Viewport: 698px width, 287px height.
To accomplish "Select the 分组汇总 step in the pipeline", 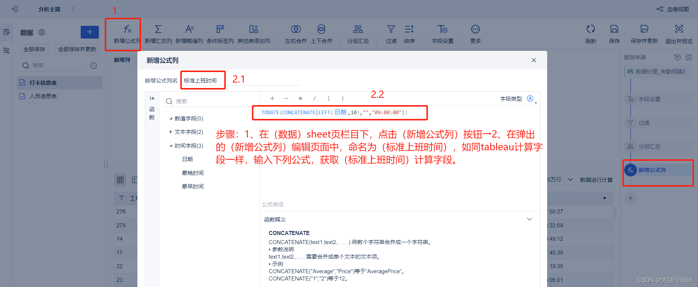I will (x=658, y=147).
